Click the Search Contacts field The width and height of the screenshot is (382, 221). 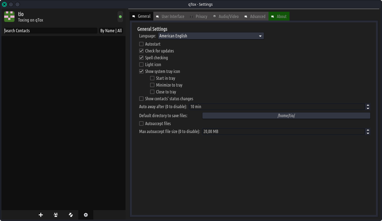50,31
